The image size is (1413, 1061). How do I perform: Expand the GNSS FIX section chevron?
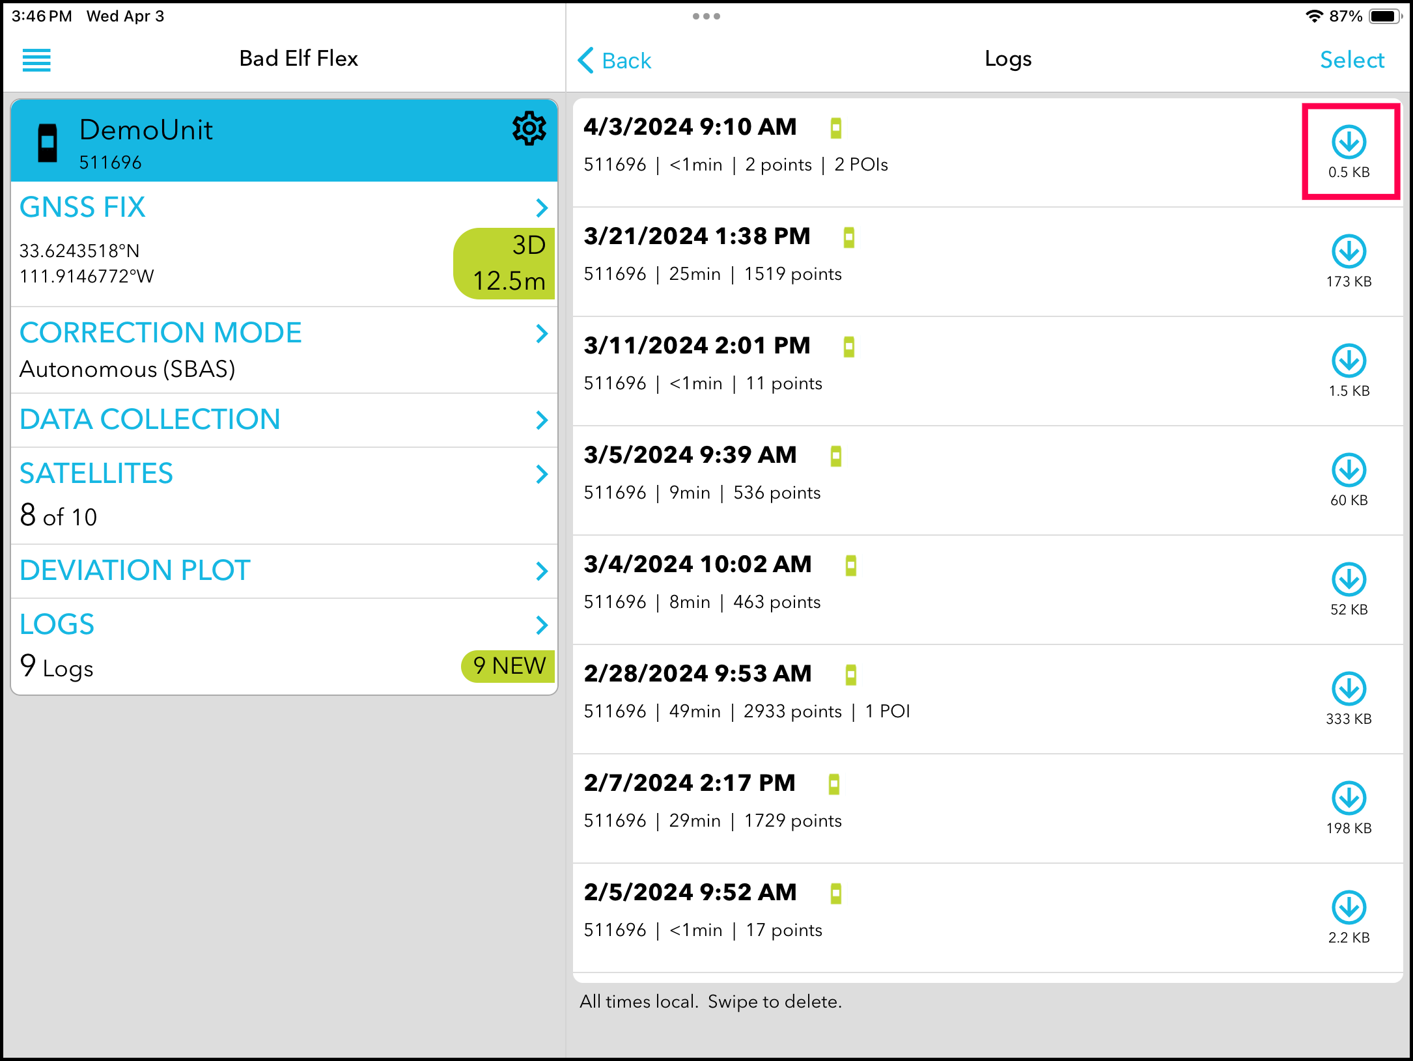[x=541, y=208]
